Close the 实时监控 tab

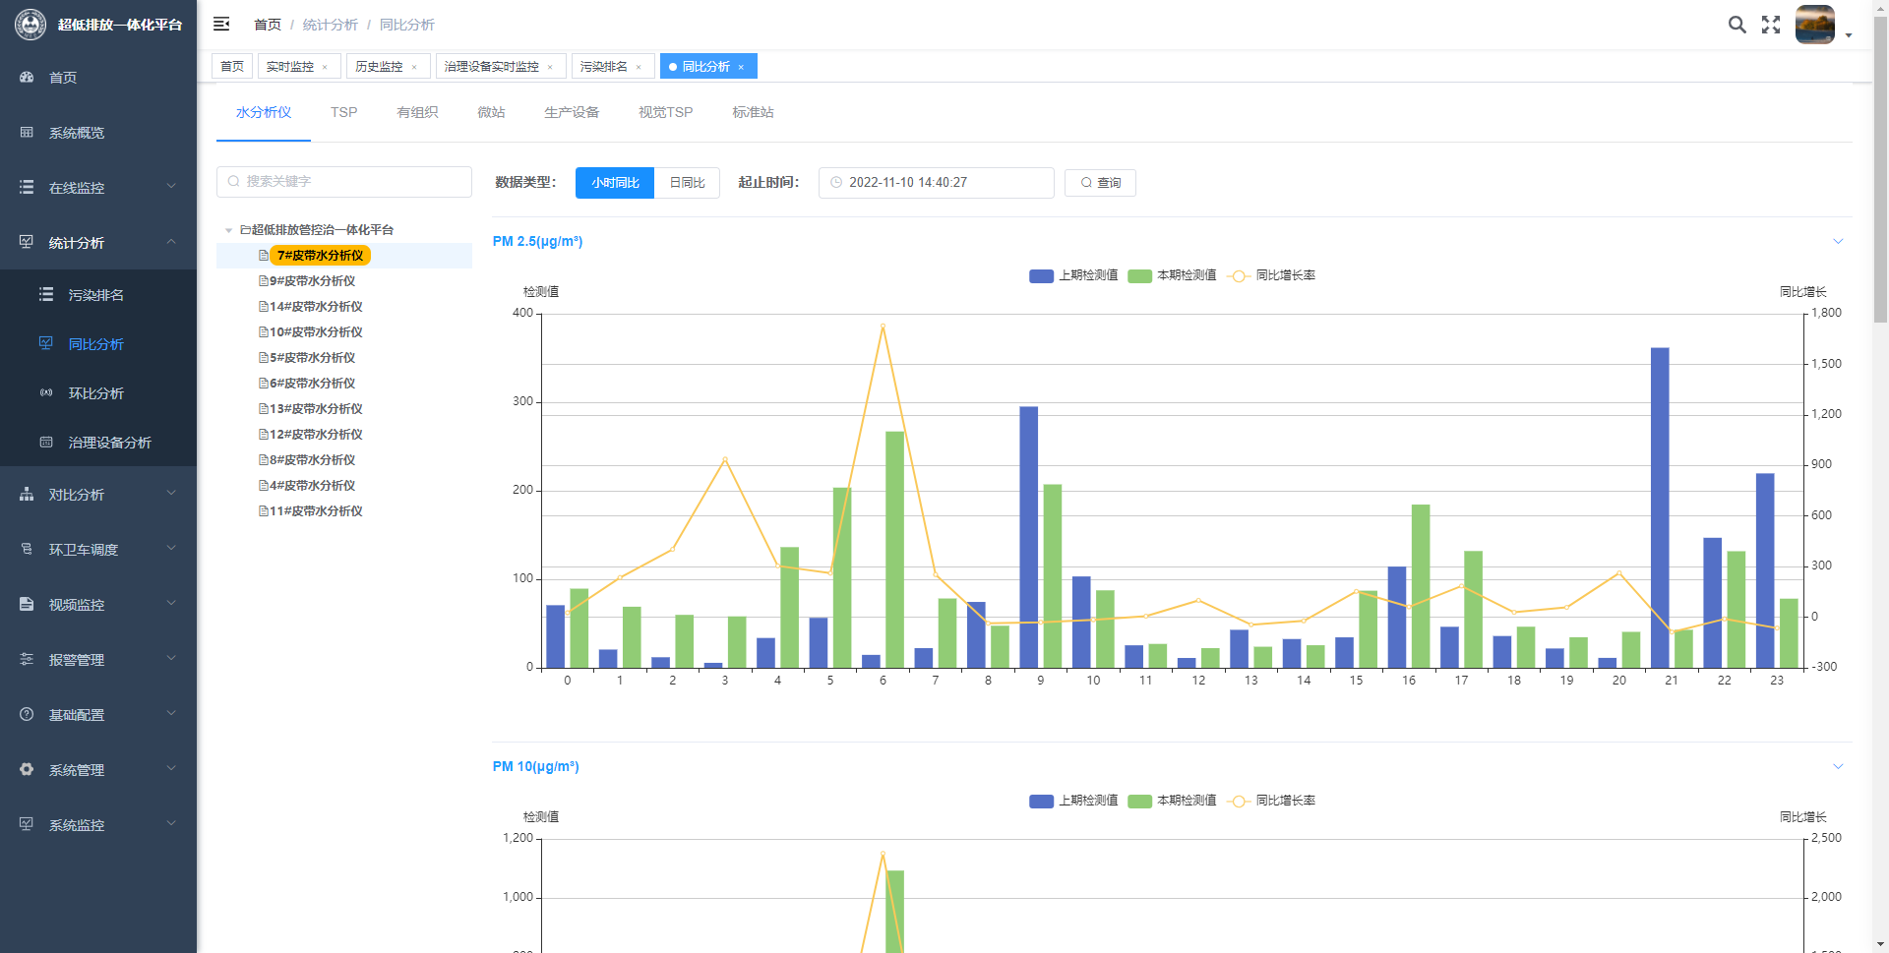(x=325, y=67)
